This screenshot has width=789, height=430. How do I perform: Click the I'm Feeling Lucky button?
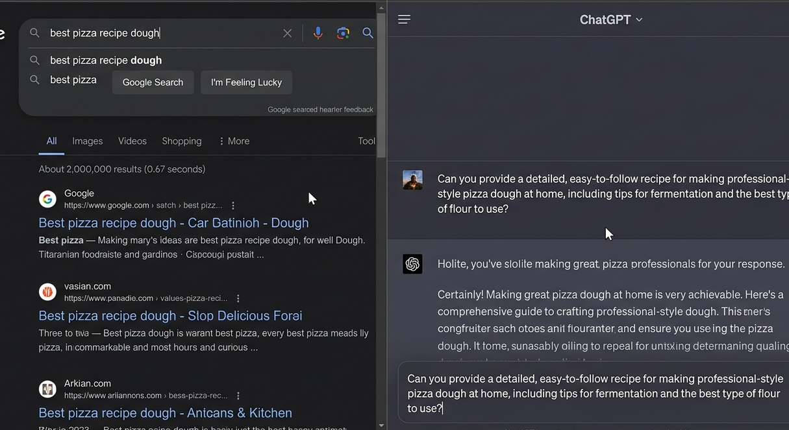[246, 82]
